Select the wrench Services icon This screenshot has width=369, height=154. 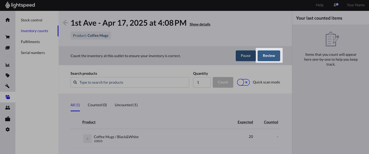click(8, 86)
